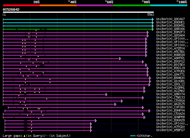Click the purple arrowhead ending the A7PGD0 alignment
The height and width of the screenshot is (138, 190).
click(x=91, y=127)
